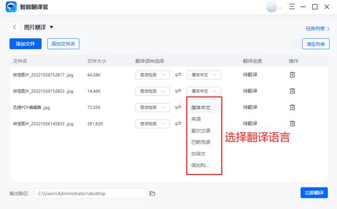Image resolution: width=337 pixels, height=209 pixels.
Task: Click the 文件大小 column header
Action: coord(97,61)
